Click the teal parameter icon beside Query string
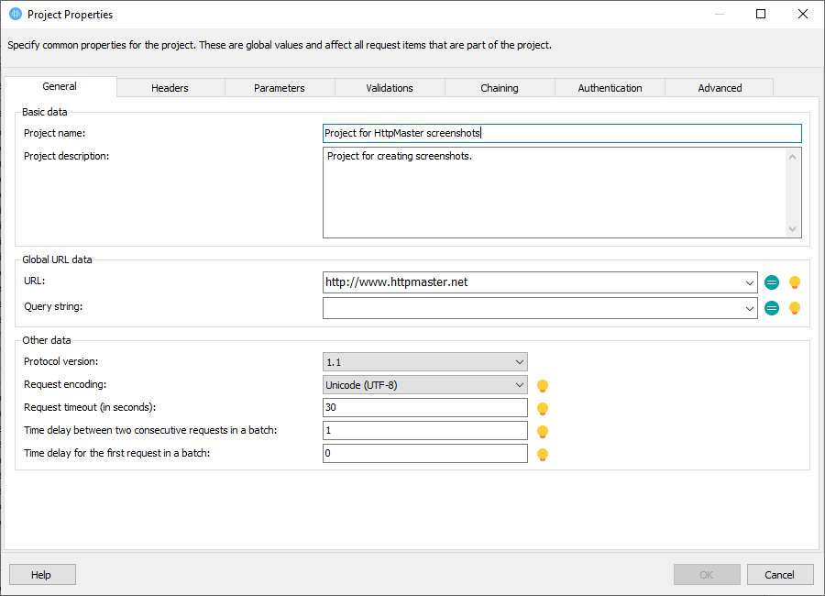This screenshot has width=825, height=596. pyautogui.click(x=772, y=308)
